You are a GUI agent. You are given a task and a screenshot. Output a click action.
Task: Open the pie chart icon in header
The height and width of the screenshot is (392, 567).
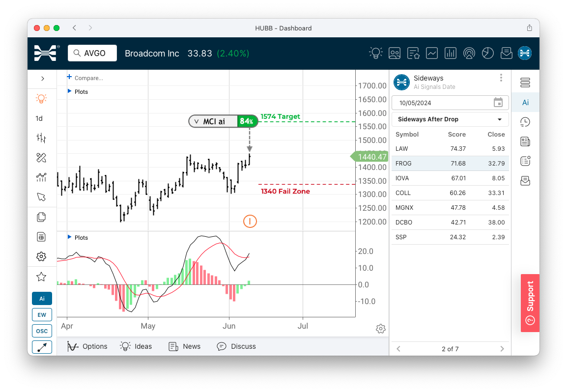tap(487, 53)
